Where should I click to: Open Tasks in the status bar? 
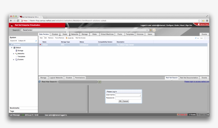[x=202, y=115]
